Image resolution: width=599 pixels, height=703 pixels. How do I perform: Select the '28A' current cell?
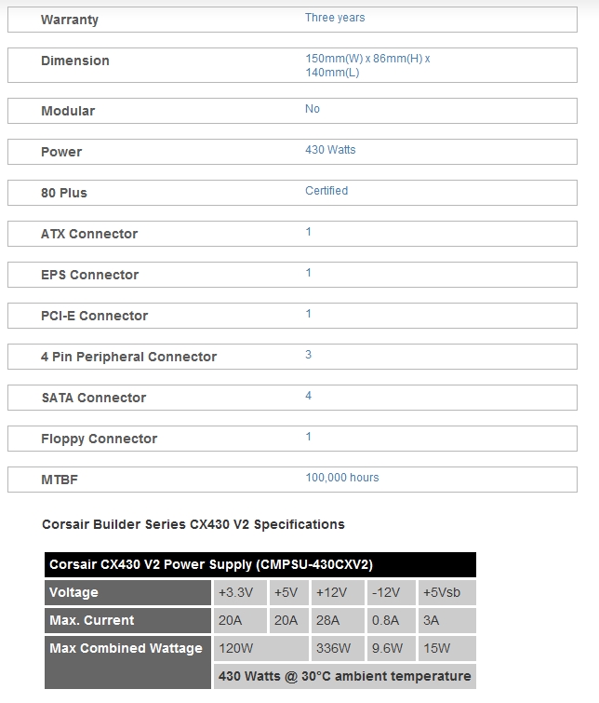pos(338,620)
